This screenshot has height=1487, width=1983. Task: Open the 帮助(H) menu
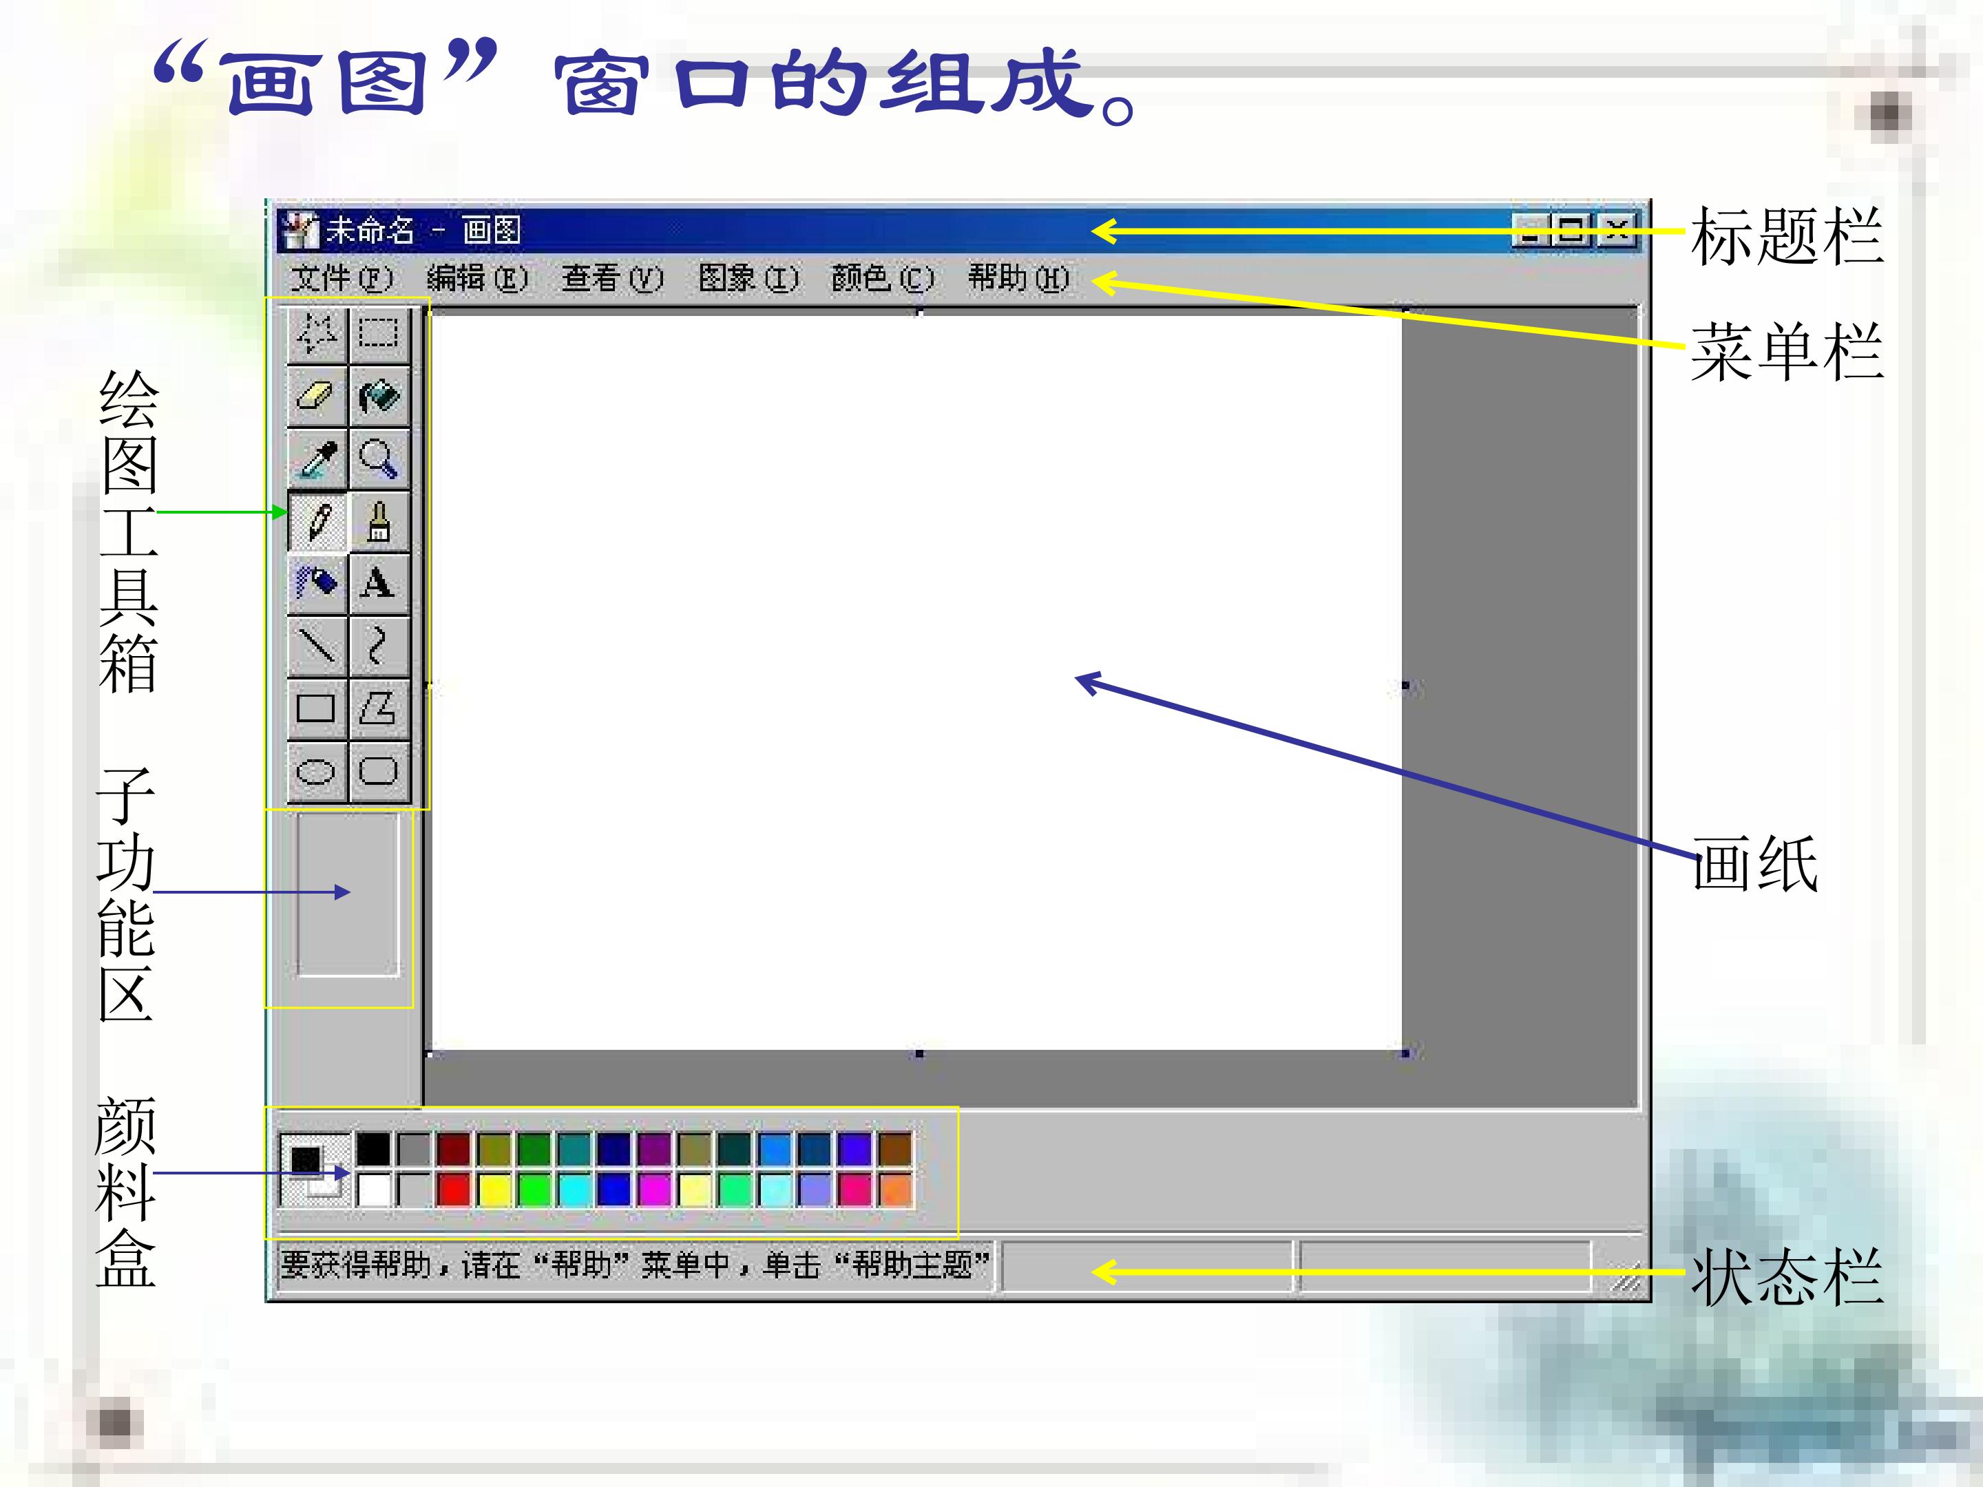click(x=1018, y=279)
